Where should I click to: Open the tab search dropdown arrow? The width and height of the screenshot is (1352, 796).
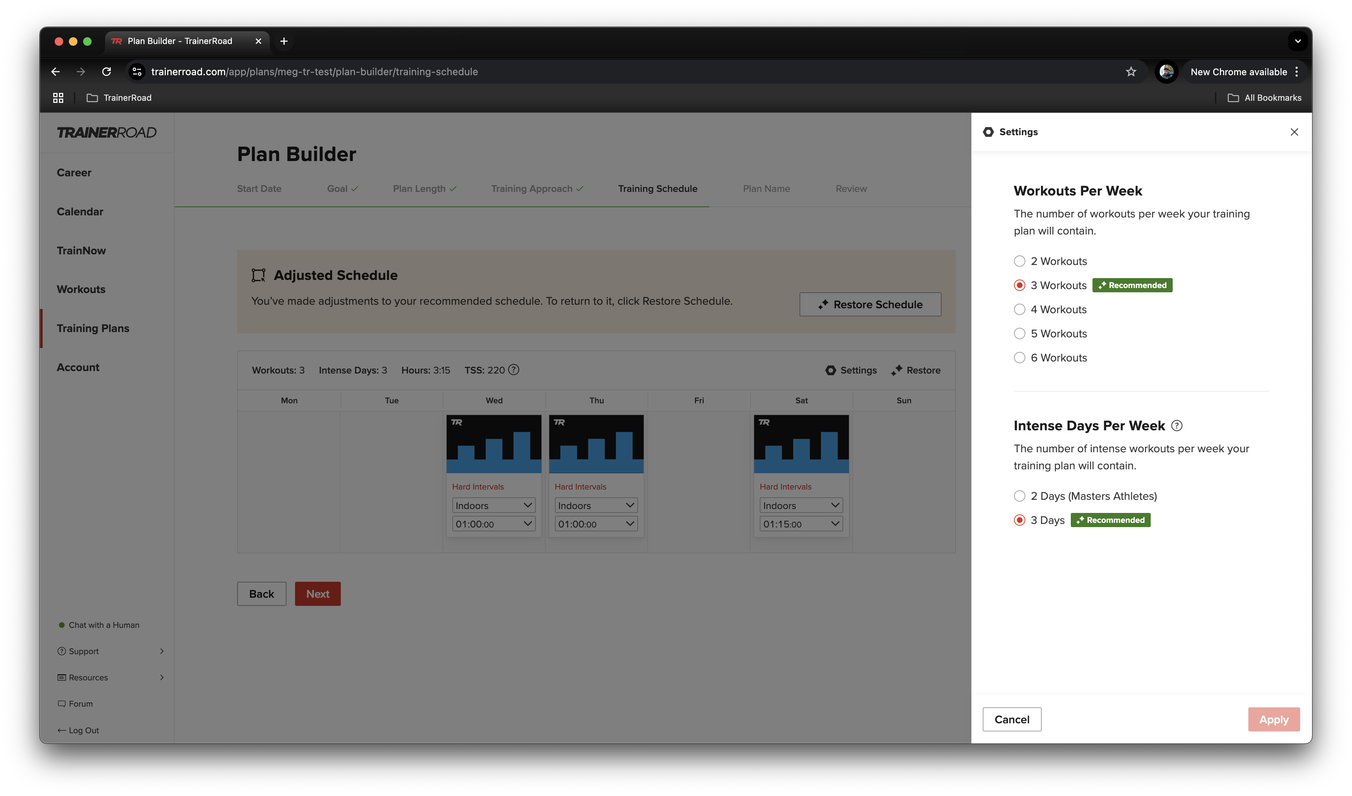click(x=1297, y=41)
